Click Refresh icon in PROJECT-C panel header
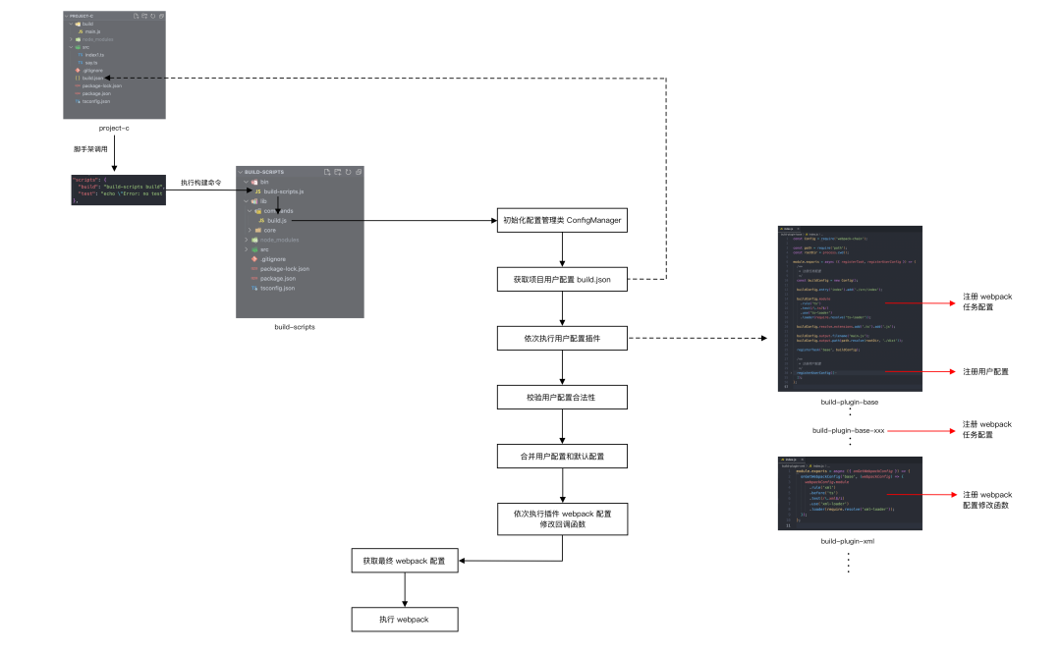This screenshot has height=653, width=1061. pyautogui.click(x=153, y=16)
